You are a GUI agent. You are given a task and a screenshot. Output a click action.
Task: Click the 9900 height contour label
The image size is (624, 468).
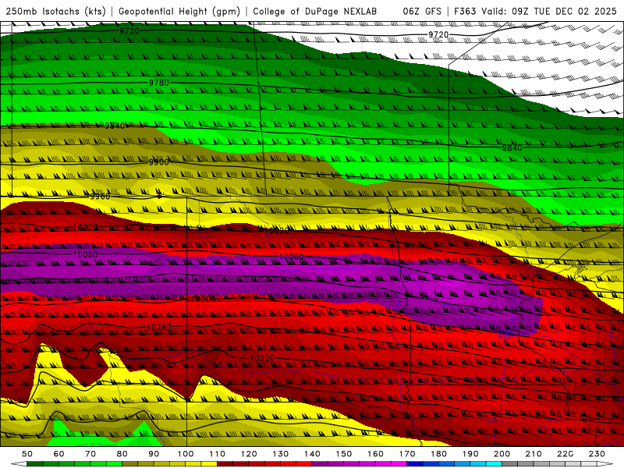click(x=159, y=162)
